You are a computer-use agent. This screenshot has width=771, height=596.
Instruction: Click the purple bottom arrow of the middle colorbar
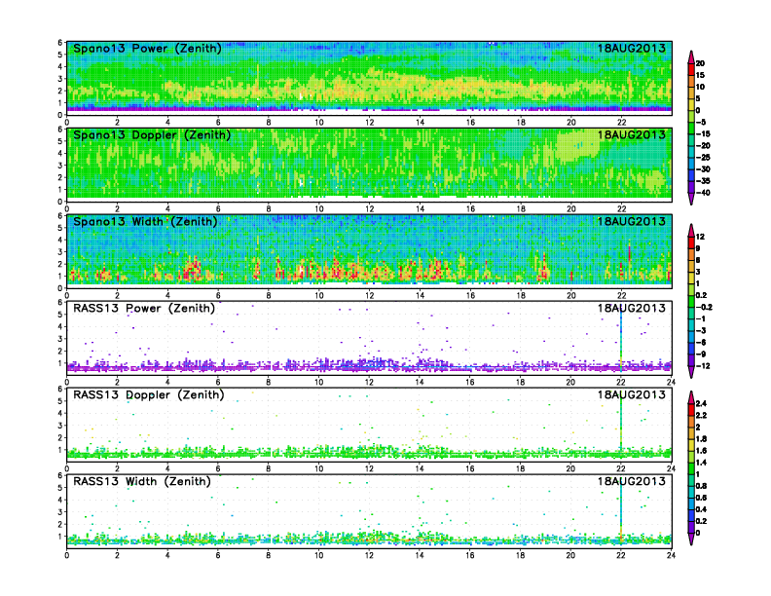tap(689, 373)
